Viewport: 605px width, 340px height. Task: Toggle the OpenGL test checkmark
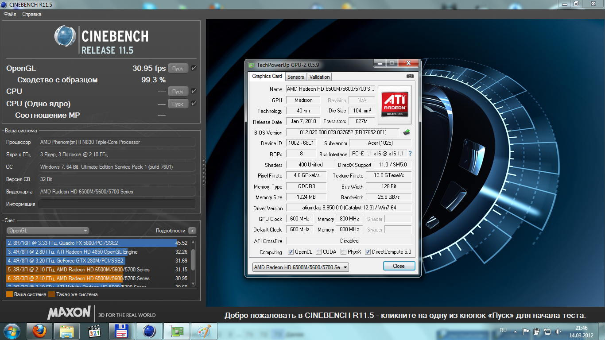point(194,68)
